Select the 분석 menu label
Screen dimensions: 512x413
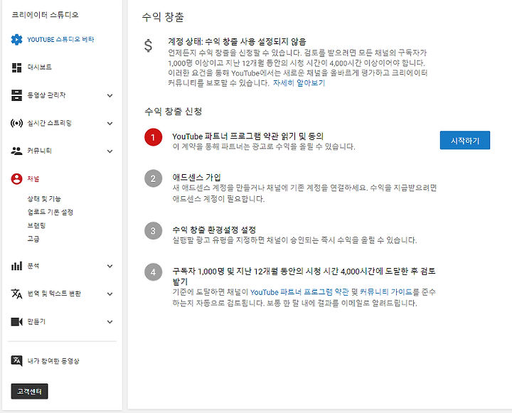pos(33,266)
